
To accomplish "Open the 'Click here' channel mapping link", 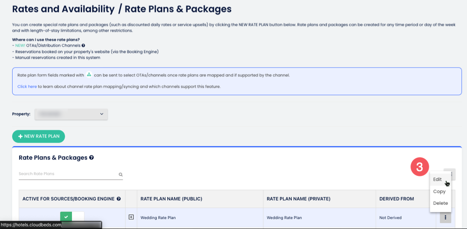I will [27, 86].
